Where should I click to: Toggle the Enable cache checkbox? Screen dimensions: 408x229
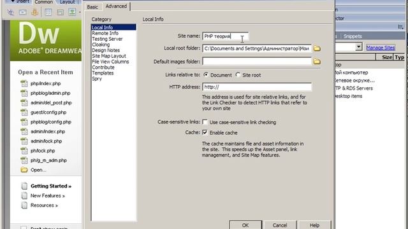tap(205, 132)
